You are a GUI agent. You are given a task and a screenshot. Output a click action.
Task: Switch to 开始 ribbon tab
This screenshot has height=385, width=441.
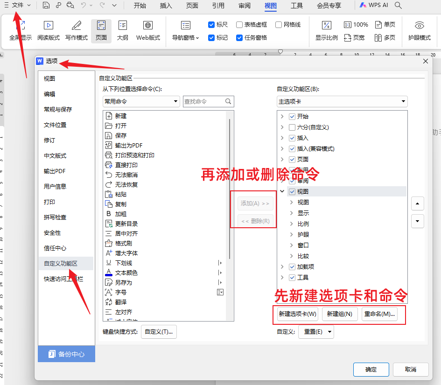(140, 6)
